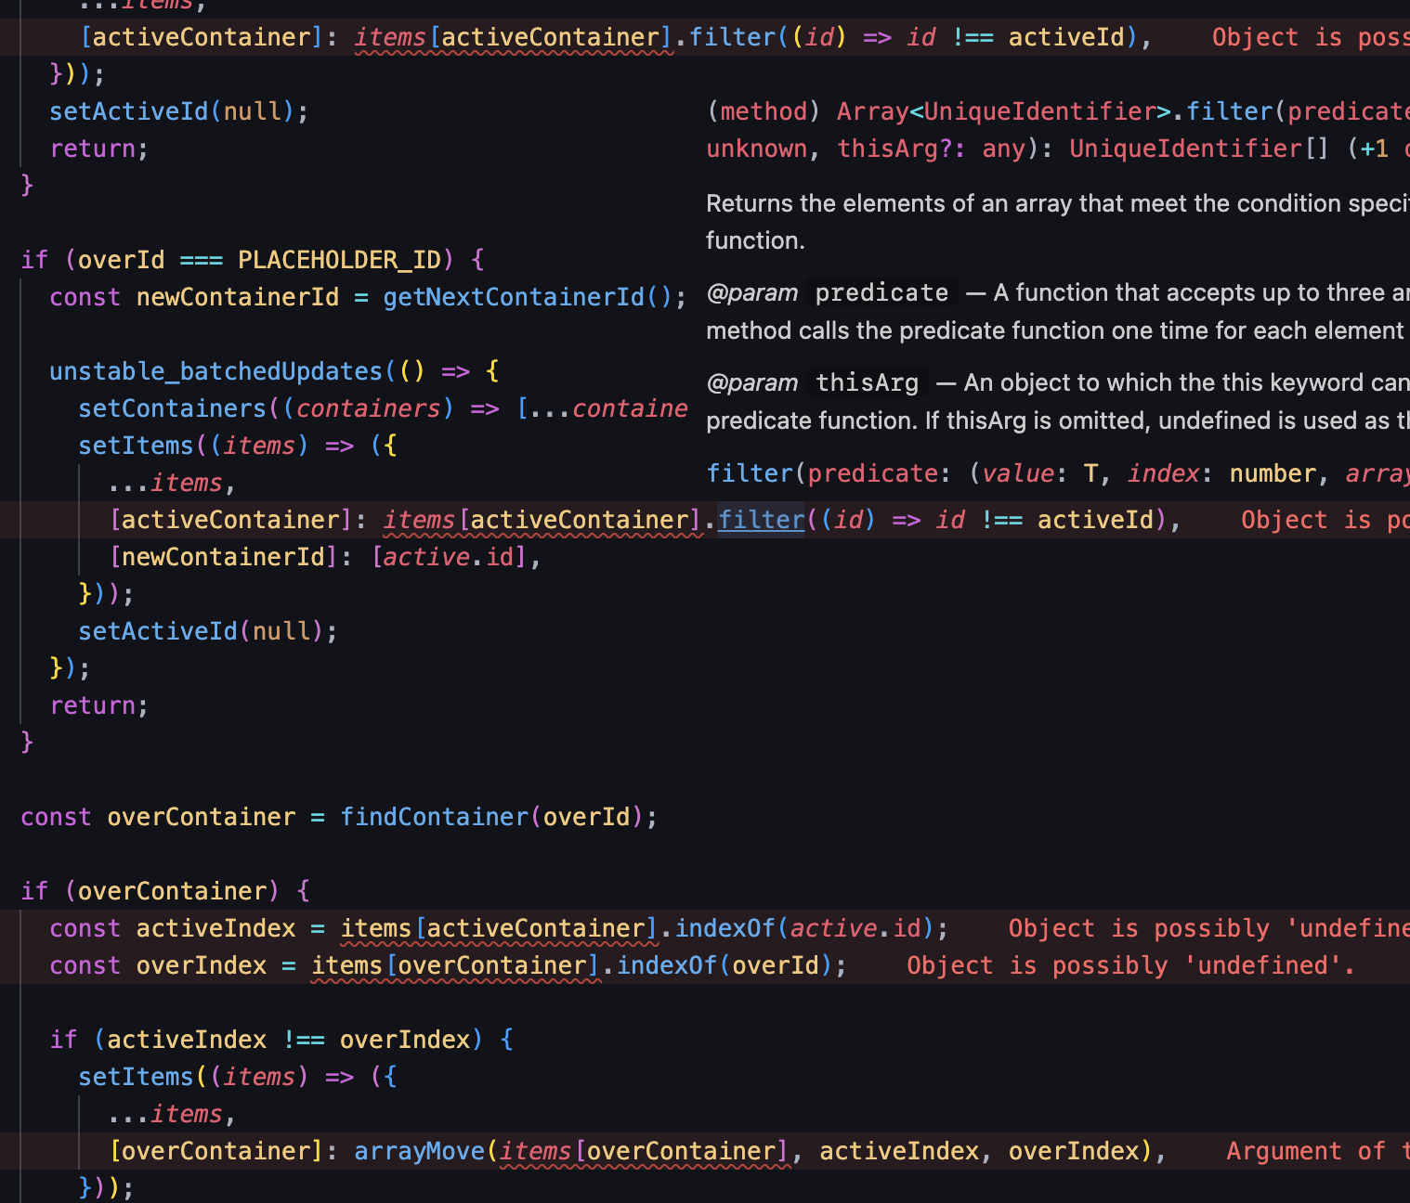The height and width of the screenshot is (1203, 1410).
Task: Click the getNextContainerId() function call
Action: coord(527,297)
